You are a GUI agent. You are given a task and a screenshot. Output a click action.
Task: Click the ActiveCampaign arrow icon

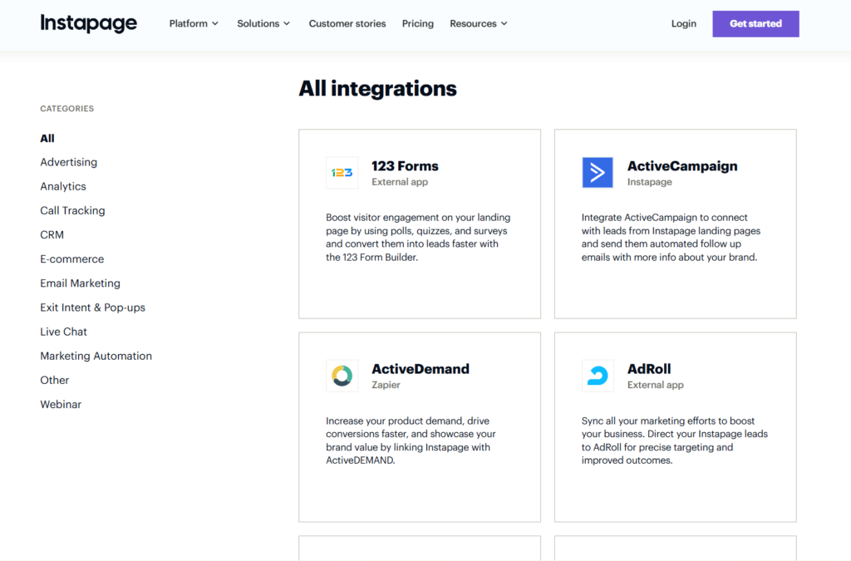pyautogui.click(x=597, y=172)
